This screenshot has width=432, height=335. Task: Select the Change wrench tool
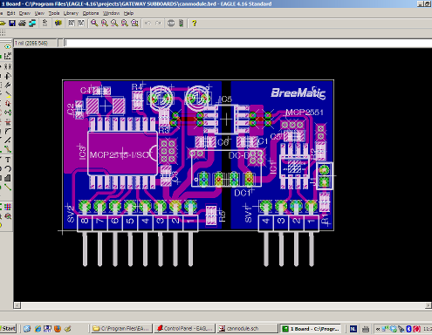pos(8,85)
